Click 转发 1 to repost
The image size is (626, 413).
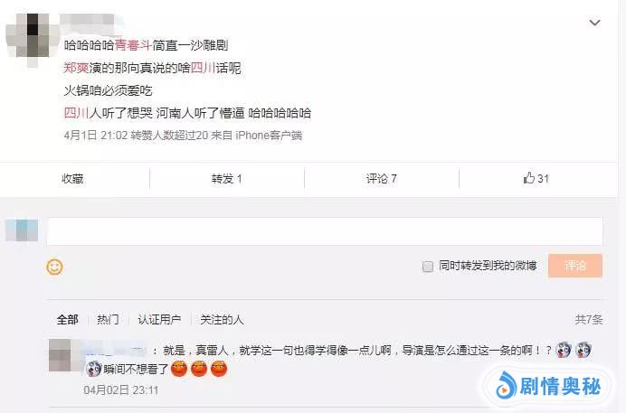227,179
